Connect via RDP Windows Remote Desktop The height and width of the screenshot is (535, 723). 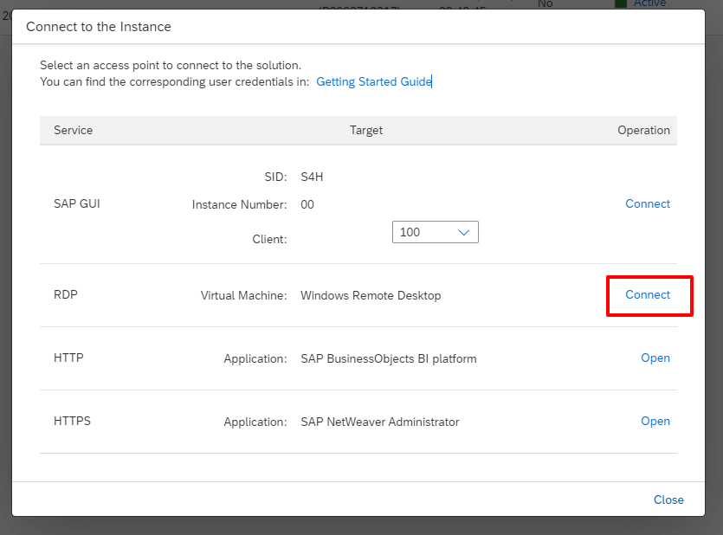coord(648,295)
